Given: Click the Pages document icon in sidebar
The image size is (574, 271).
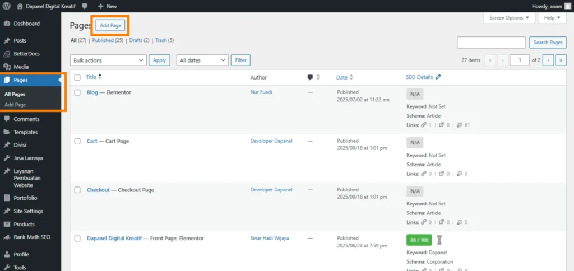Looking at the screenshot, I should [7, 80].
